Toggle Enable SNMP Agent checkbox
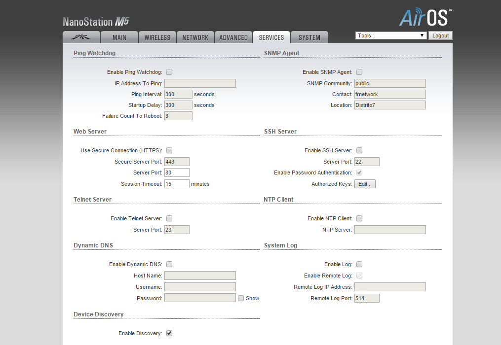 click(359, 72)
